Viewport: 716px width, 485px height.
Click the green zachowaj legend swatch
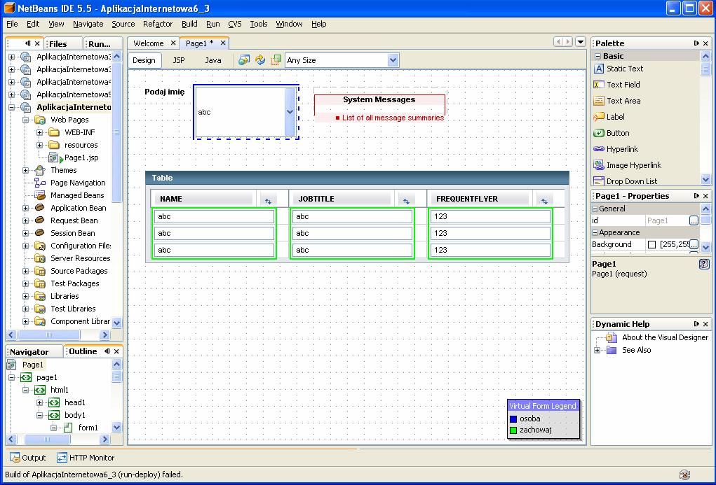click(513, 430)
